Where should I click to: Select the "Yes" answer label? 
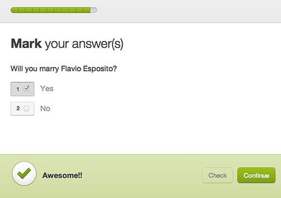(47, 88)
